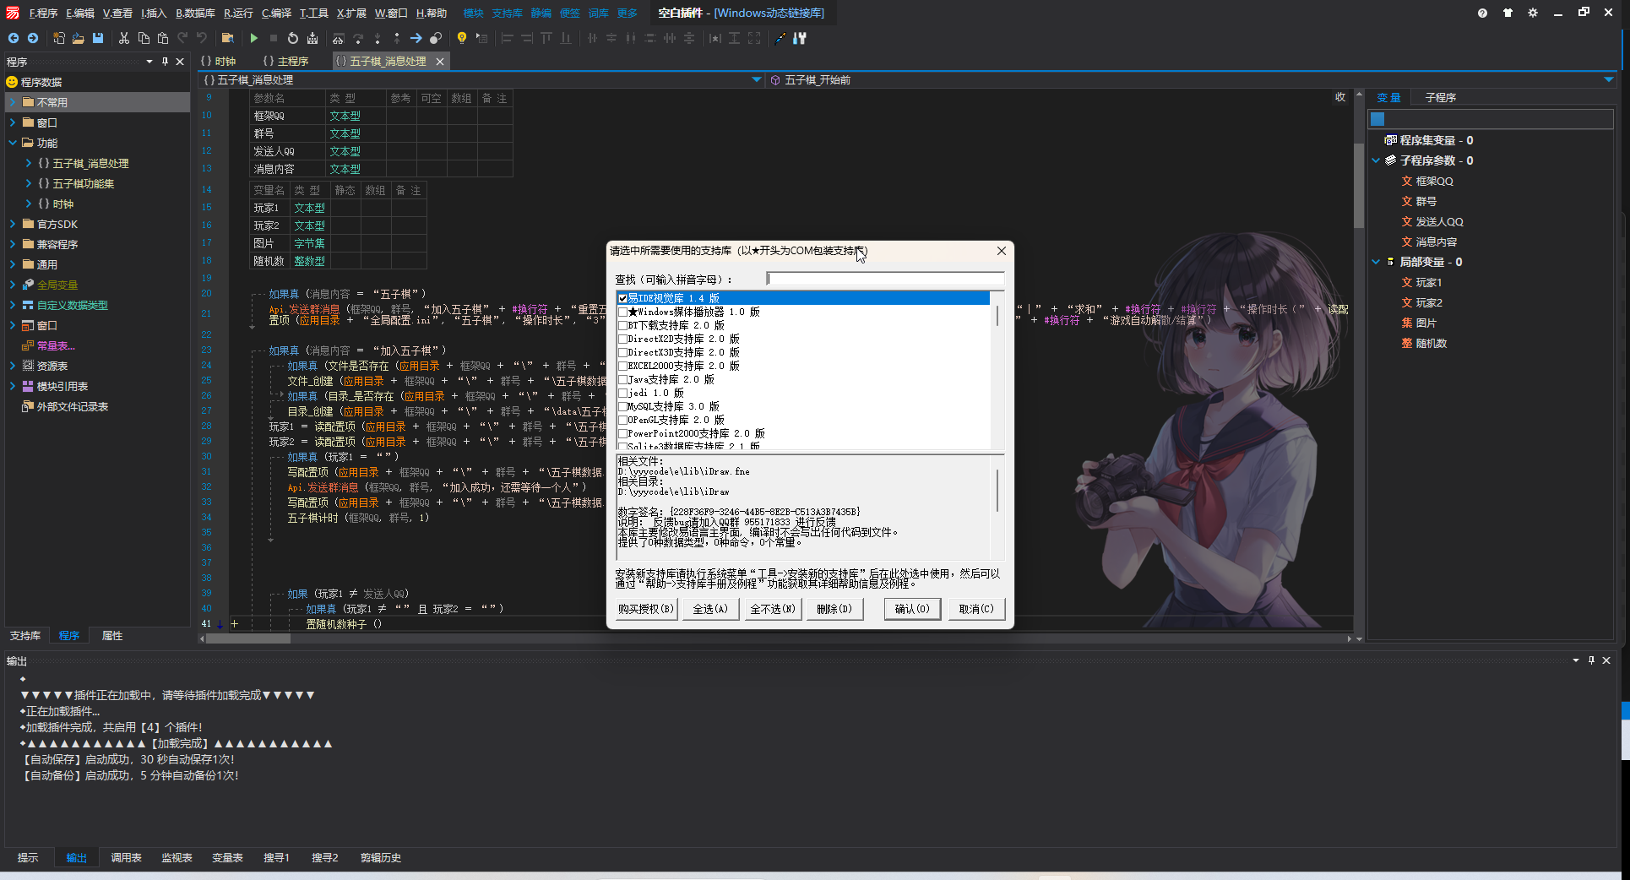Click the 收 collapse button in code editor
Screen dimensions: 1630x880
tap(1340, 97)
